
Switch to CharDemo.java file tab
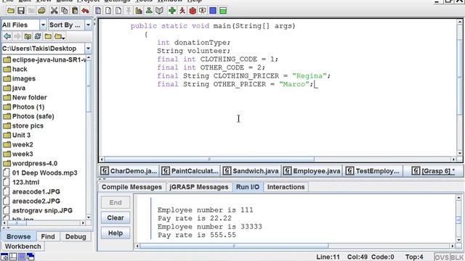(x=129, y=171)
